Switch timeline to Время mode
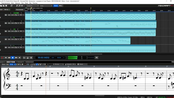This screenshot has height=98, width=174. coord(56,6)
